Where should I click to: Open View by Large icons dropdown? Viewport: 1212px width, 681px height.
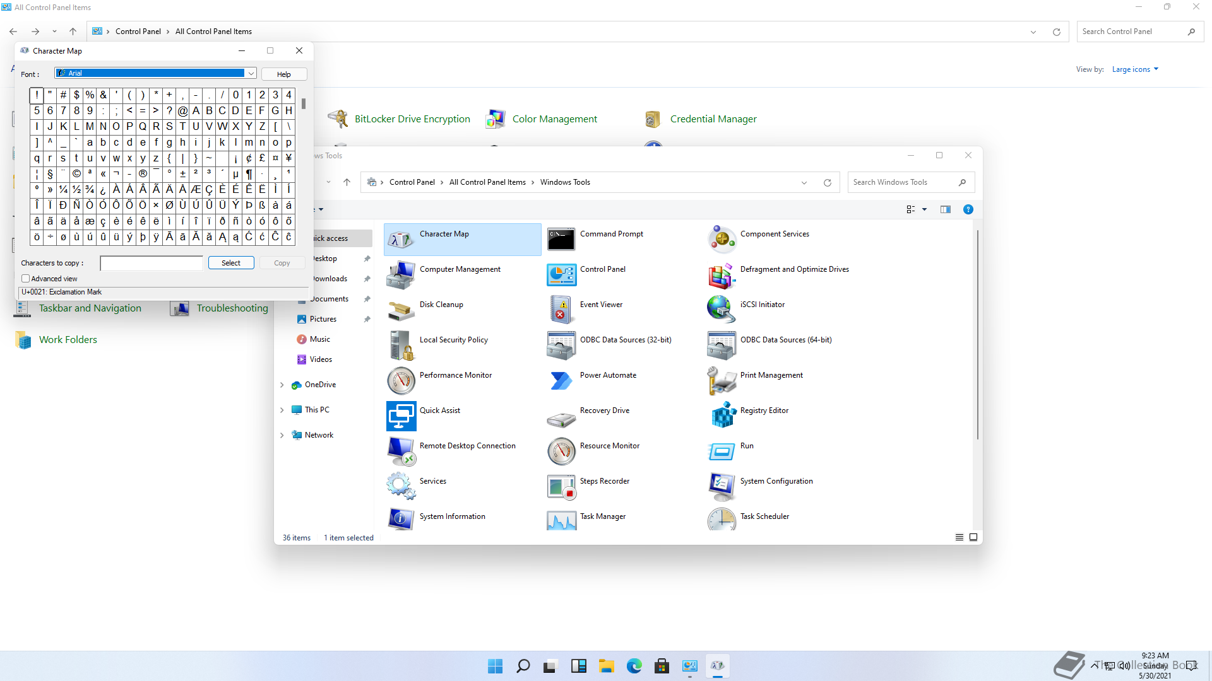(x=1135, y=69)
